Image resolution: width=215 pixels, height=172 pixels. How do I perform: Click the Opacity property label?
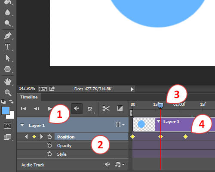tap(64, 146)
